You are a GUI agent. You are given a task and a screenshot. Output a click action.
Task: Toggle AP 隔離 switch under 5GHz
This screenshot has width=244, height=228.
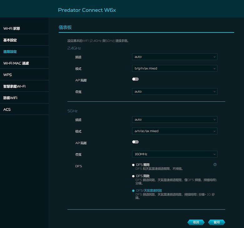pyautogui.click(x=135, y=142)
